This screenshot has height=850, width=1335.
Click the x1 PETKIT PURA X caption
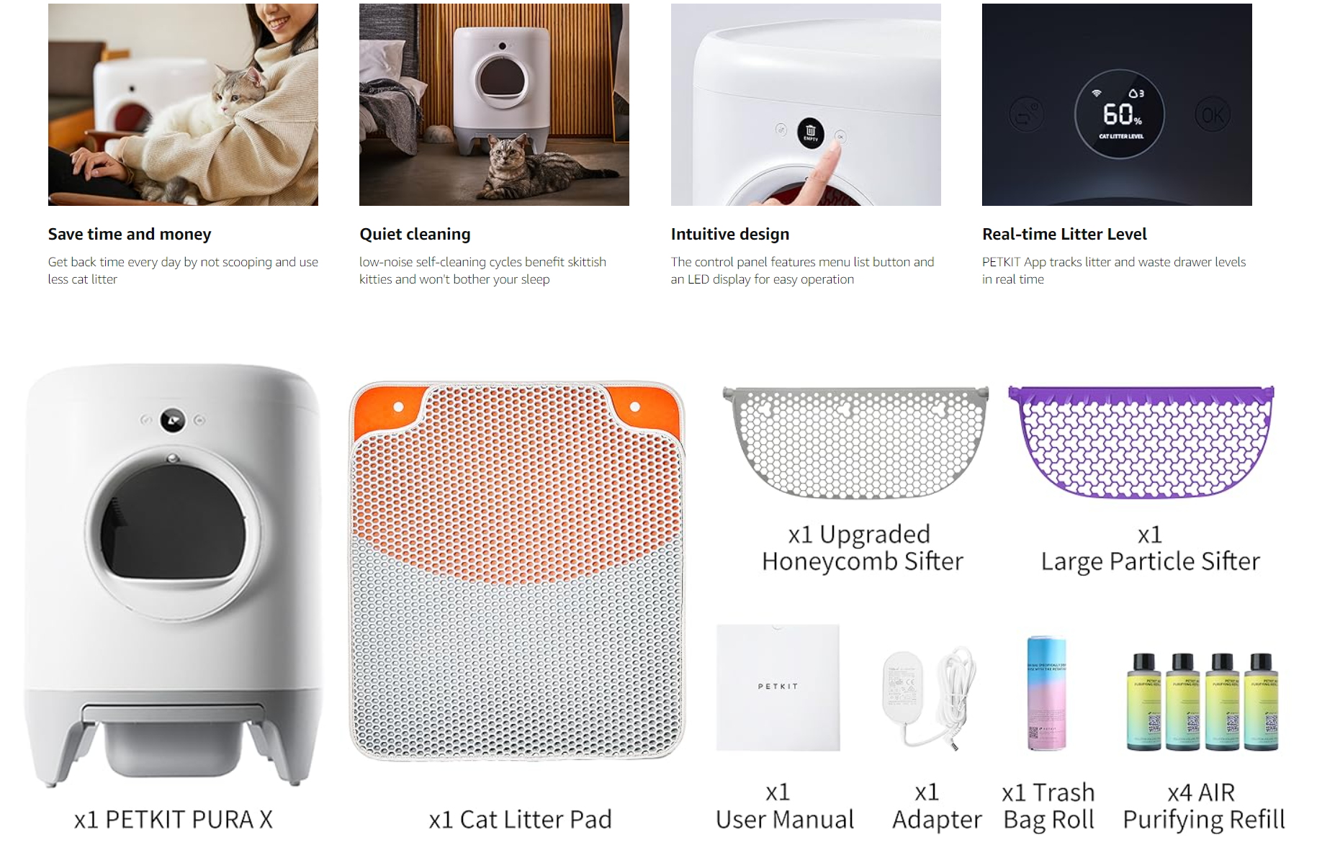174,819
